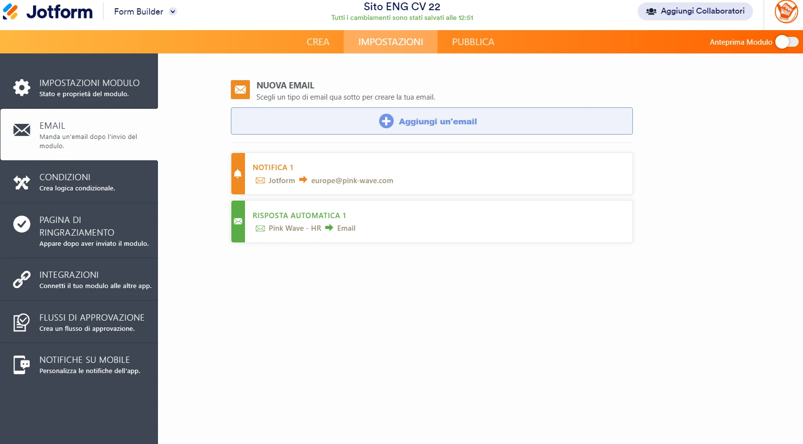This screenshot has height=444, width=803.
Task: Switch to the CREA tab
Action: click(x=318, y=42)
